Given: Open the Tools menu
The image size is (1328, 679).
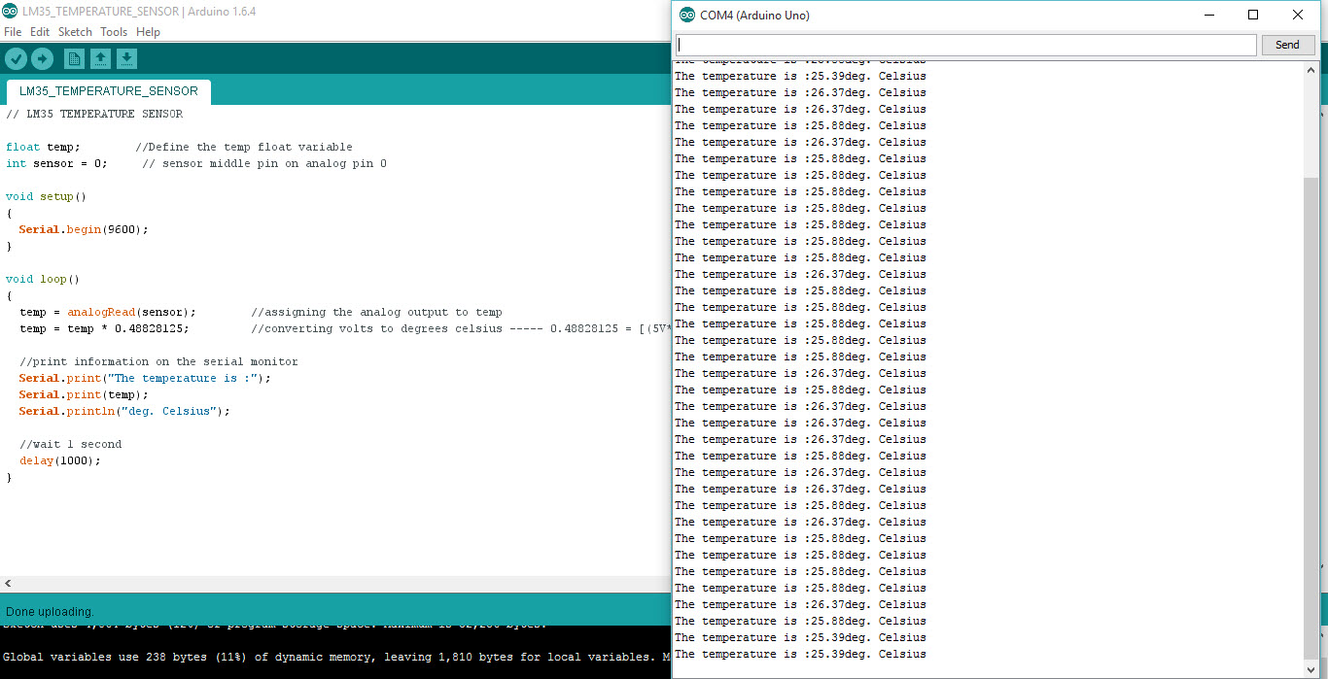Looking at the screenshot, I should coord(114,32).
